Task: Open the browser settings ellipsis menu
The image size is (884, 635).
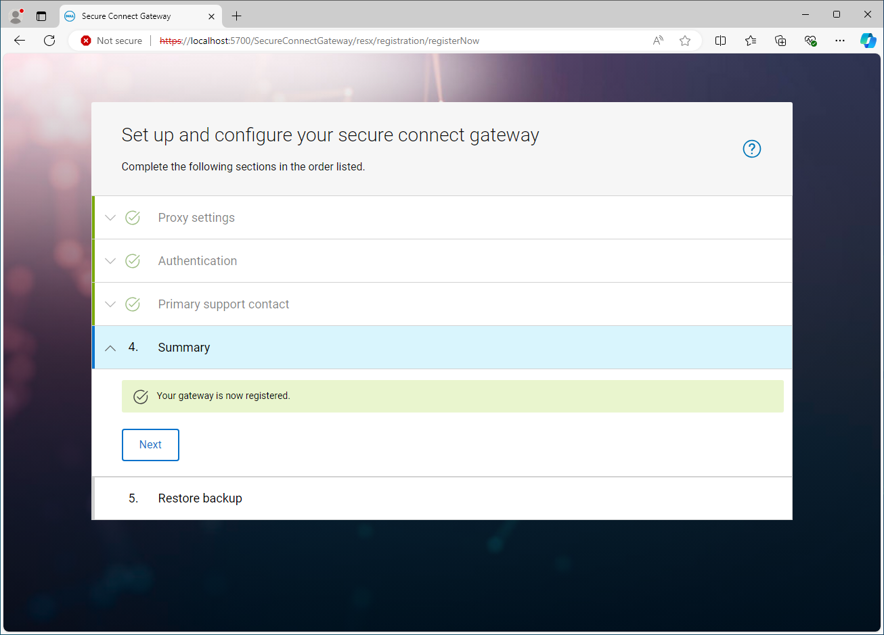Action: [839, 41]
